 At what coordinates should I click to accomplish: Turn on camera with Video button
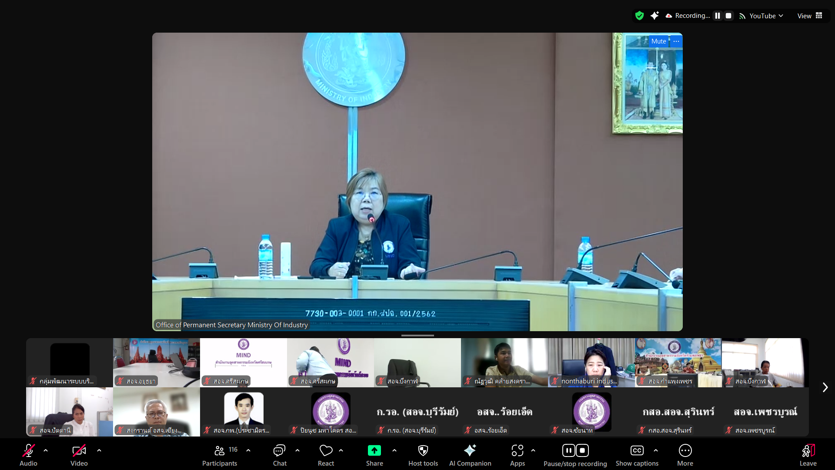coord(79,455)
